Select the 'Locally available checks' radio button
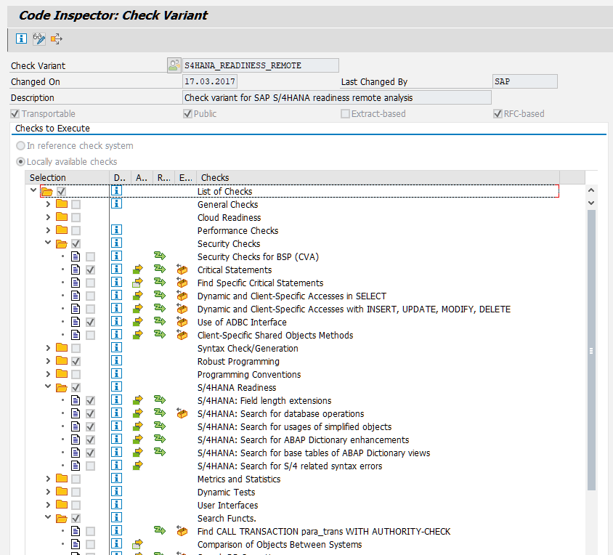 21,161
